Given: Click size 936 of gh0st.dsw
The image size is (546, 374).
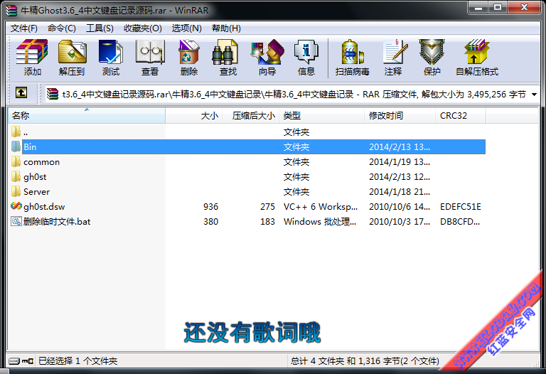Looking at the screenshot, I should (x=210, y=207).
